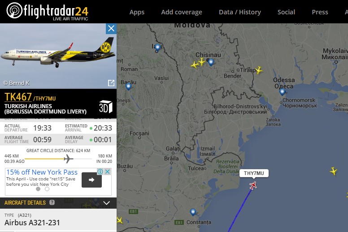Click the TK467 flight number link
Viewport: 348px width, 232px height.
tap(18, 97)
